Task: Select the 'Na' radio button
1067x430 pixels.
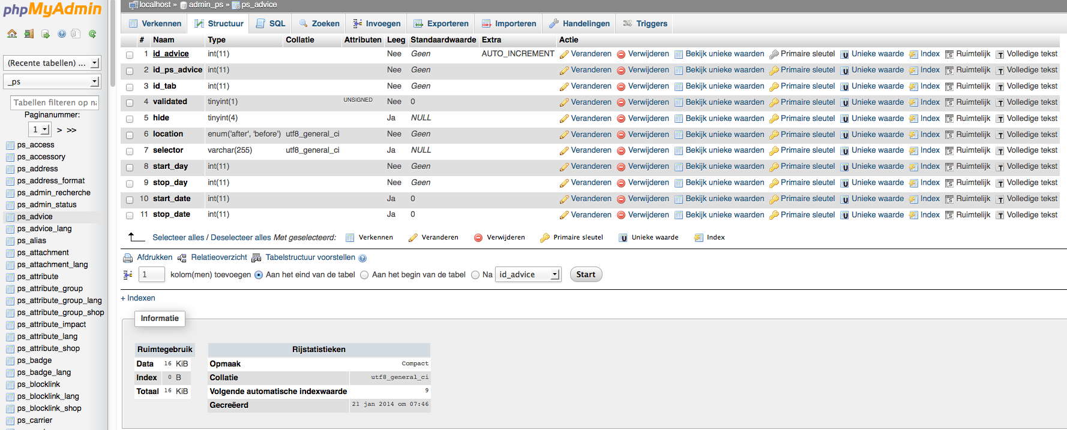Action: tap(475, 275)
